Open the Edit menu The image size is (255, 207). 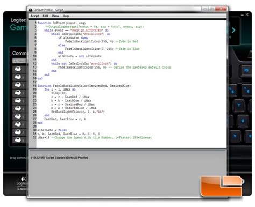pos(45,16)
